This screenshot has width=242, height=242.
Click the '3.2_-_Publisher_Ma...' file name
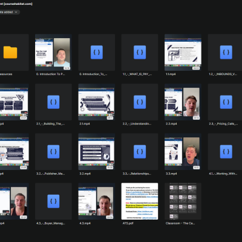[51, 174]
